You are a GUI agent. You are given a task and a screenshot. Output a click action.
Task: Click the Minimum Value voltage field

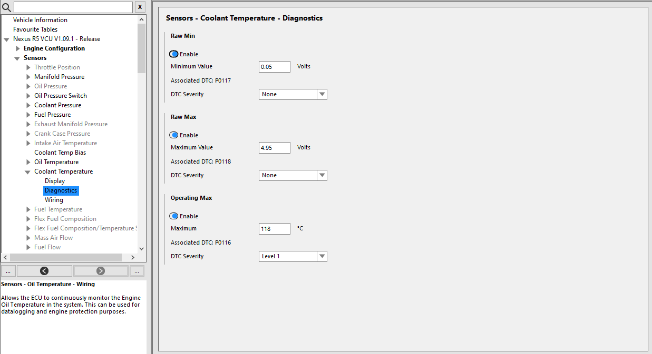[x=275, y=67]
